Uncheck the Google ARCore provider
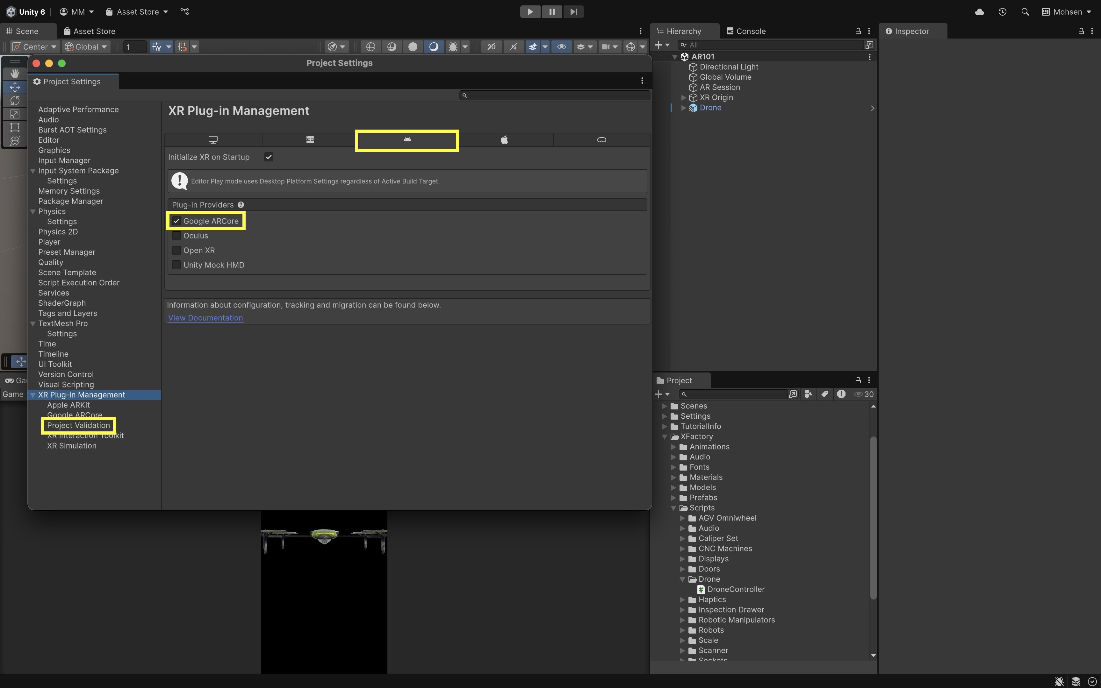 [177, 221]
